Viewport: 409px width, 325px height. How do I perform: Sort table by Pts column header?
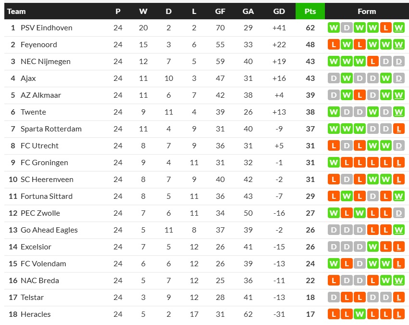(310, 11)
